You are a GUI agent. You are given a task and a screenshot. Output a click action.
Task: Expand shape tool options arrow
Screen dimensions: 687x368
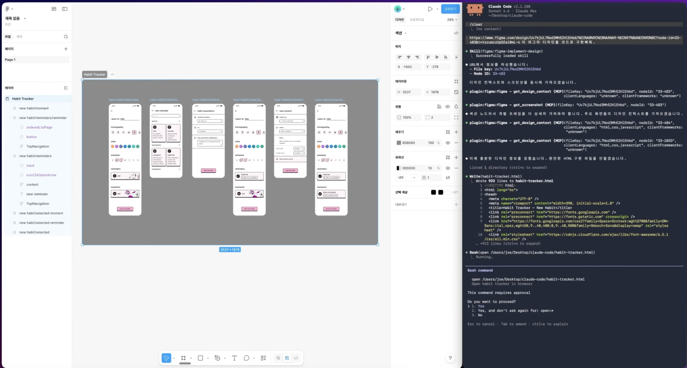click(x=208, y=358)
